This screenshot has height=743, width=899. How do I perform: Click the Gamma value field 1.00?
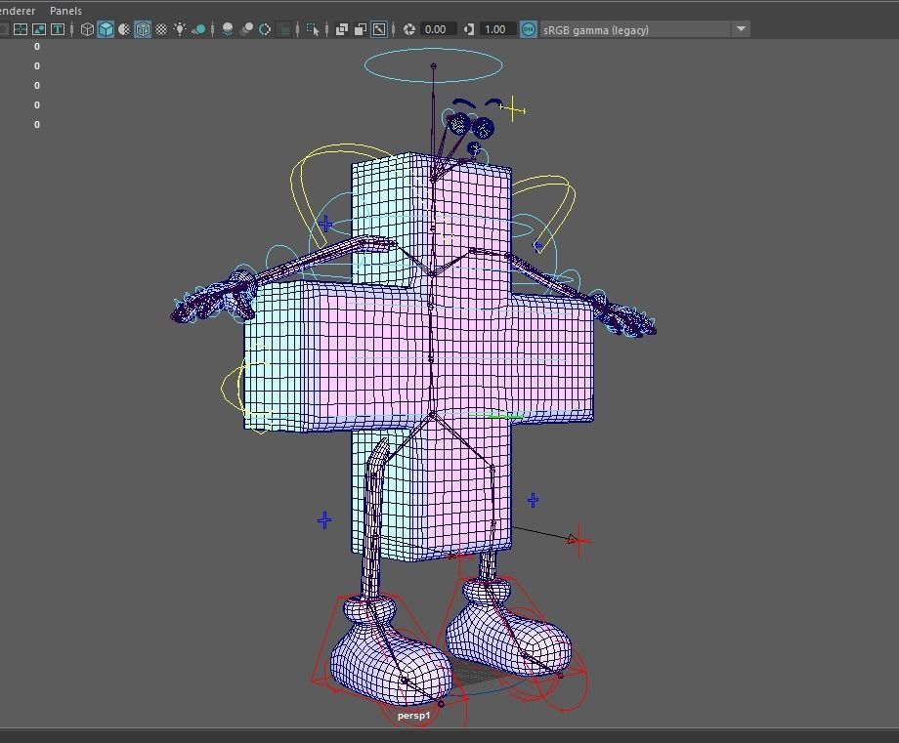click(497, 29)
